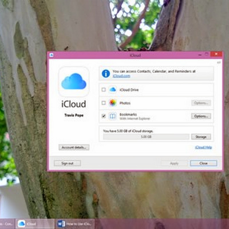Click the Photos flower icon

click(112, 103)
